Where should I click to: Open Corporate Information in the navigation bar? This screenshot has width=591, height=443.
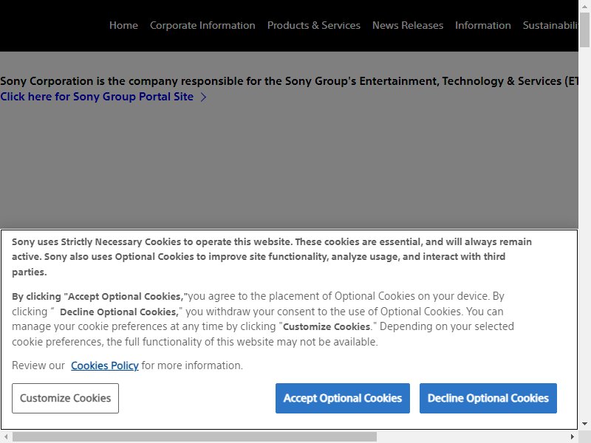coord(202,25)
